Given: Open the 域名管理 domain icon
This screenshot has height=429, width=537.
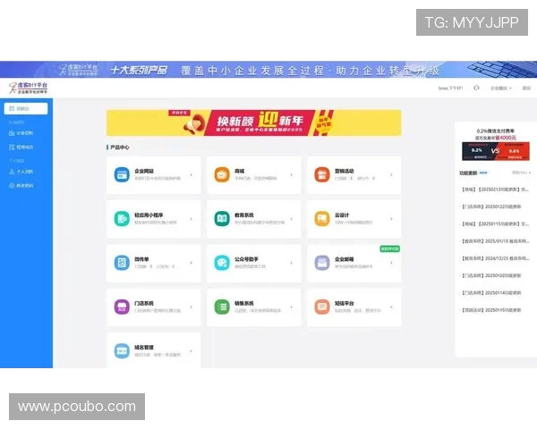Looking at the screenshot, I should (x=122, y=351).
